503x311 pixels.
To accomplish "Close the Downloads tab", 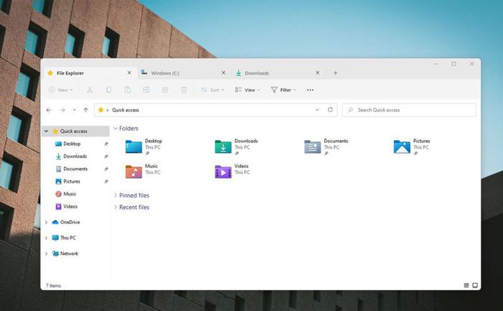I will pyautogui.click(x=318, y=73).
